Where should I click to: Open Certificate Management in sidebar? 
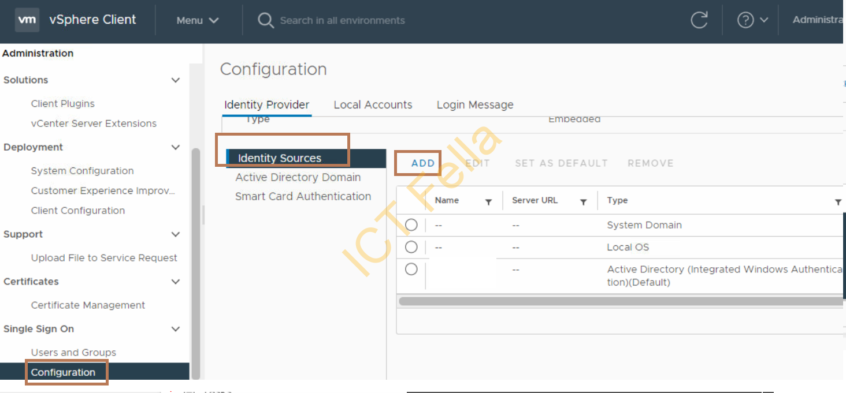coord(88,305)
